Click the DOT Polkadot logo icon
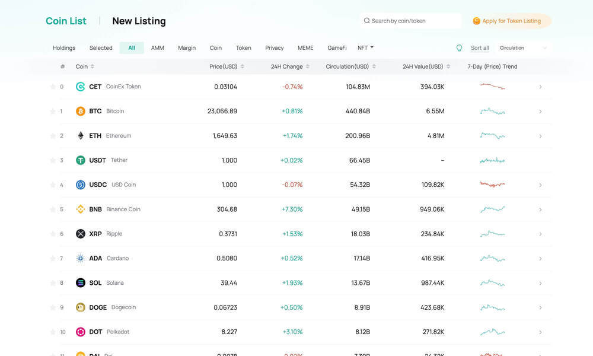 [x=80, y=332]
